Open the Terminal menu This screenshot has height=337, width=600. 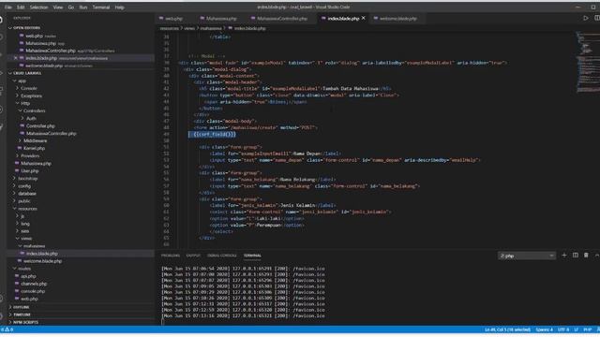point(101,7)
